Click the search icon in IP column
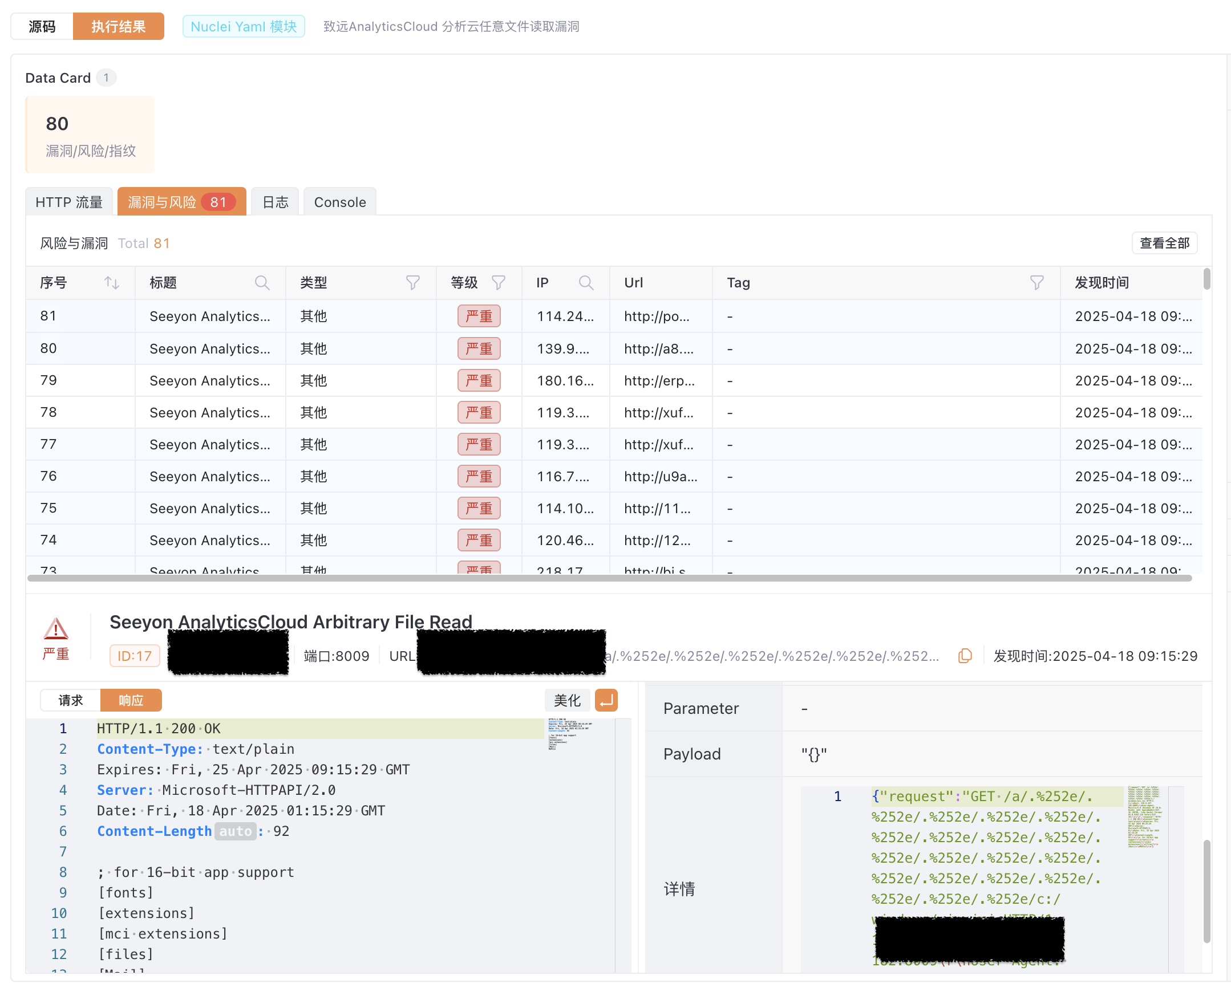Image resolution: width=1231 pixels, height=983 pixels. (x=586, y=283)
